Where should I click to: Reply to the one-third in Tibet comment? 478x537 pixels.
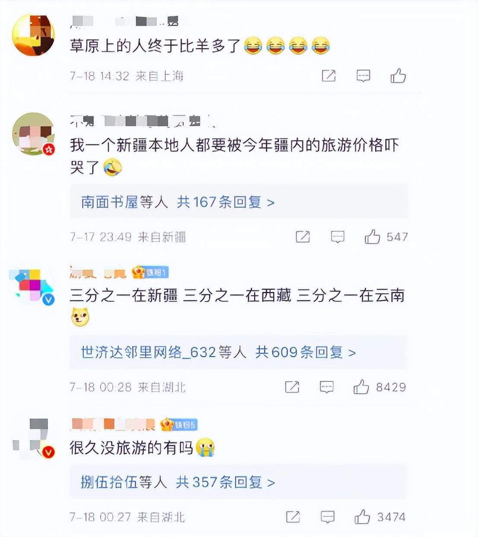[327, 387]
